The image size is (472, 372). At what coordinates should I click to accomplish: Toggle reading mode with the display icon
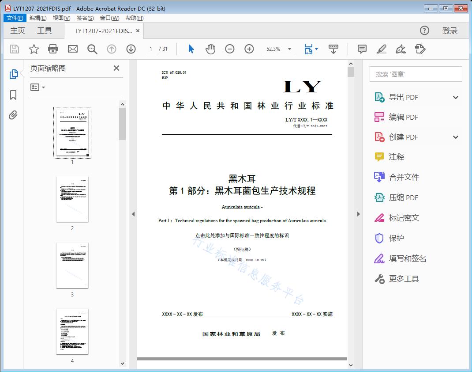point(333,49)
